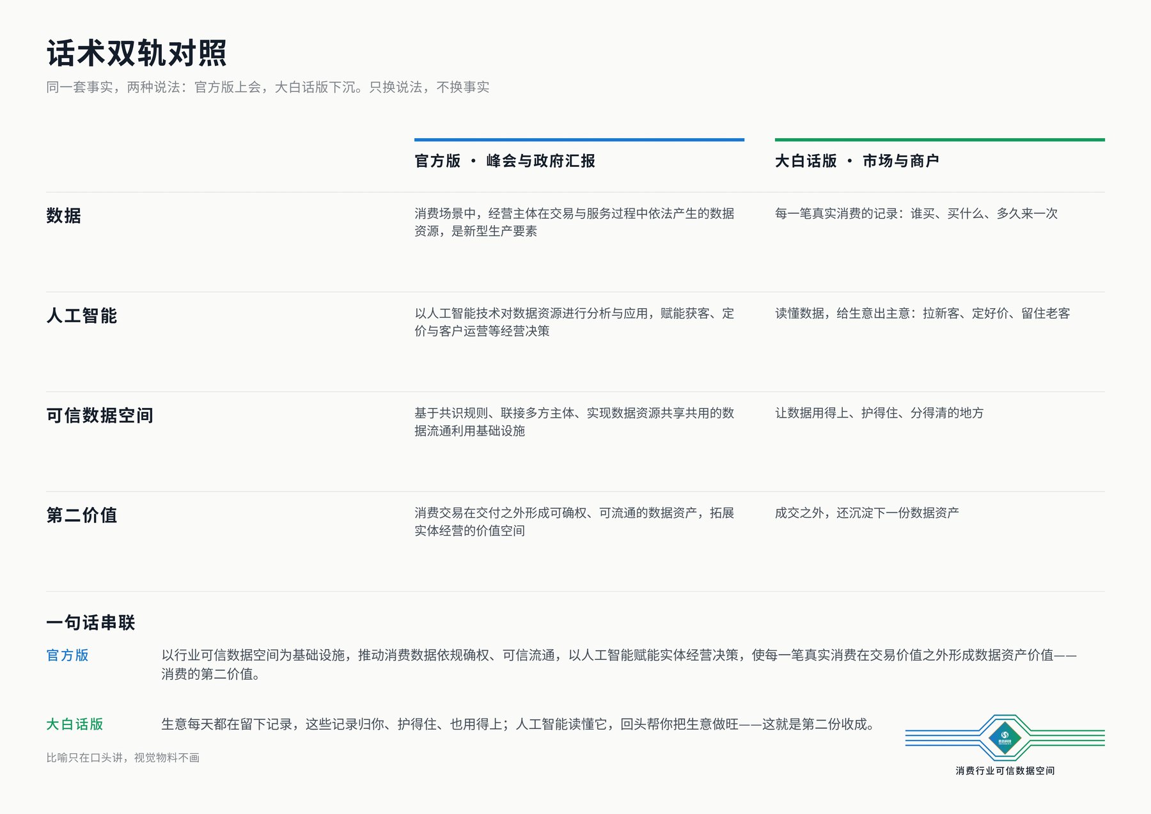Click the title 话术双轨对照
The width and height of the screenshot is (1151, 814).
click(x=136, y=53)
